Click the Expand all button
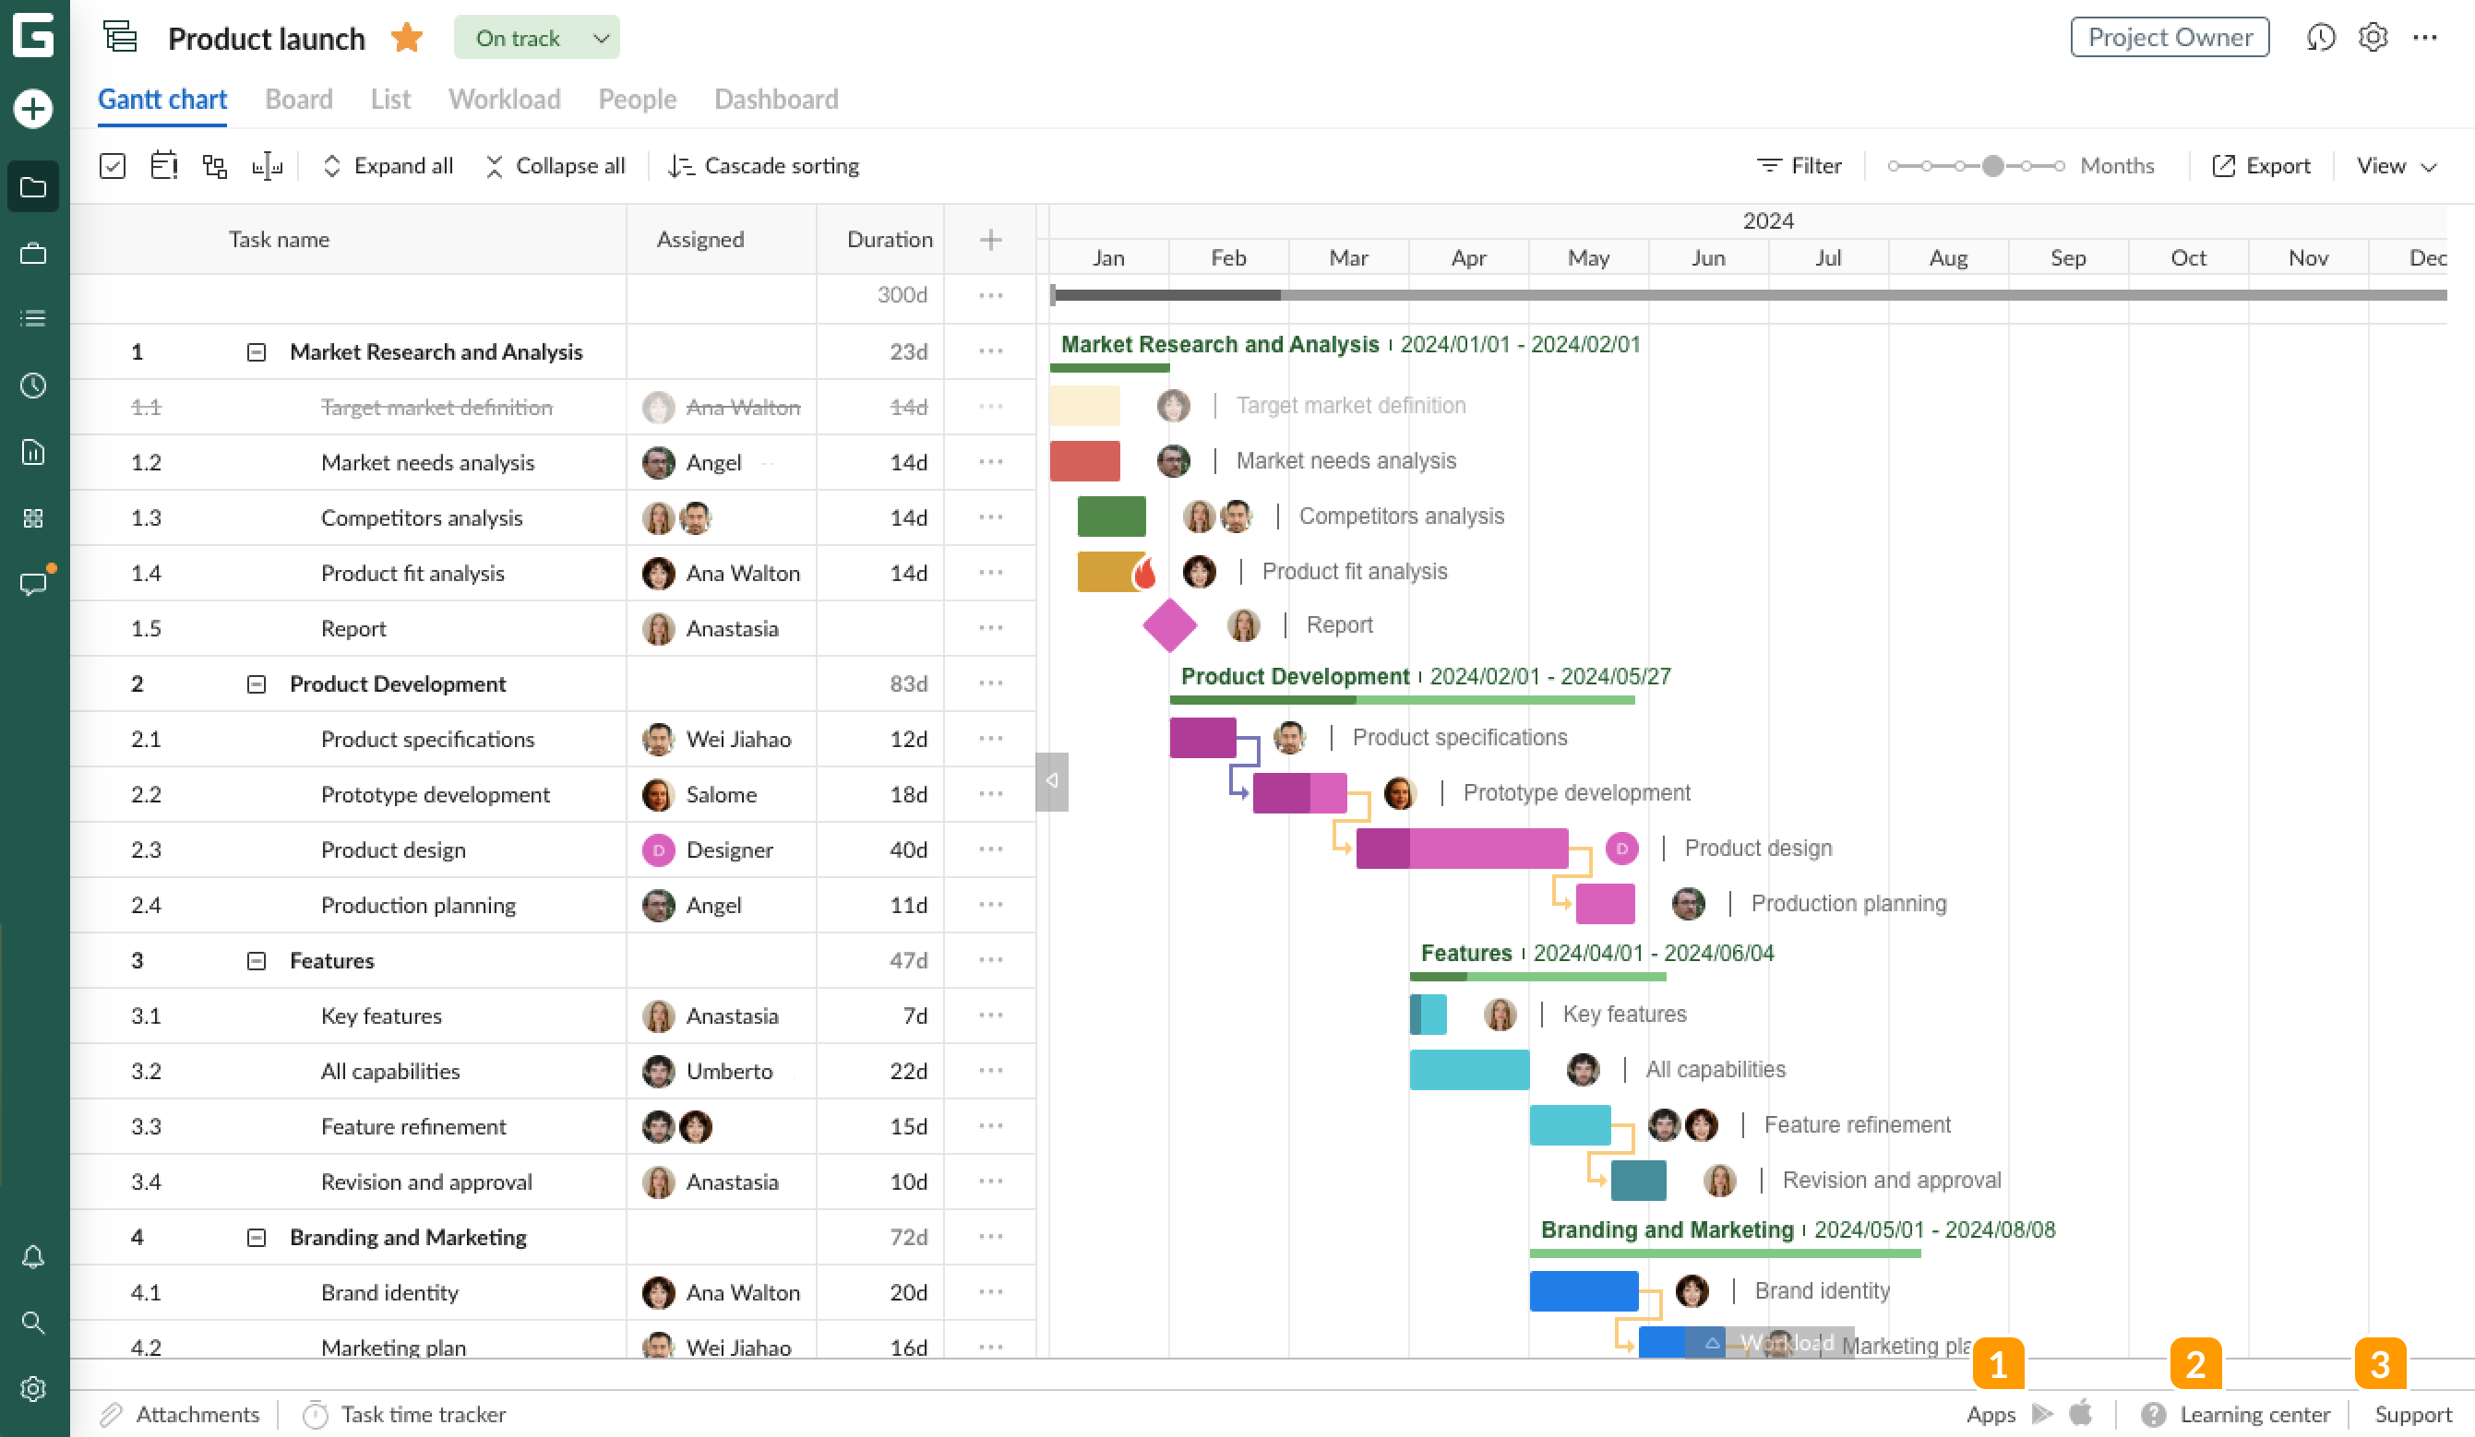Image resolution: width=2475 pixels, height=1437 pixels. 388,166
